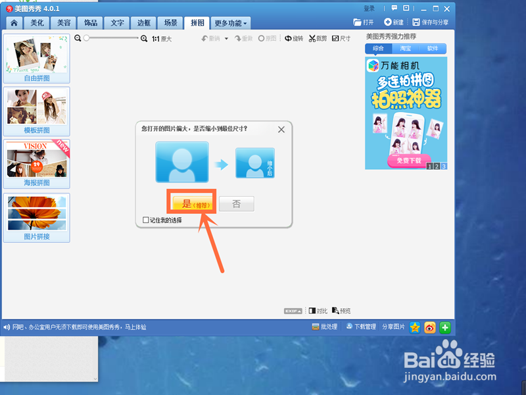Switch to the 饰品 tab
The image size is (526, 395).
(91, 23)
